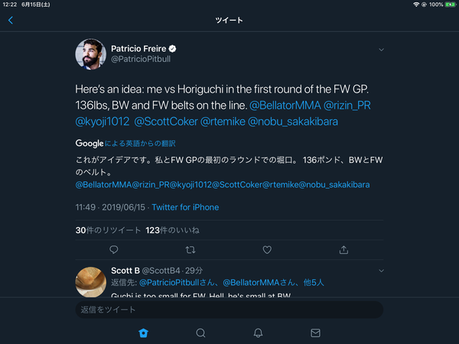View the 123 likes list

(x=172, y=229)
